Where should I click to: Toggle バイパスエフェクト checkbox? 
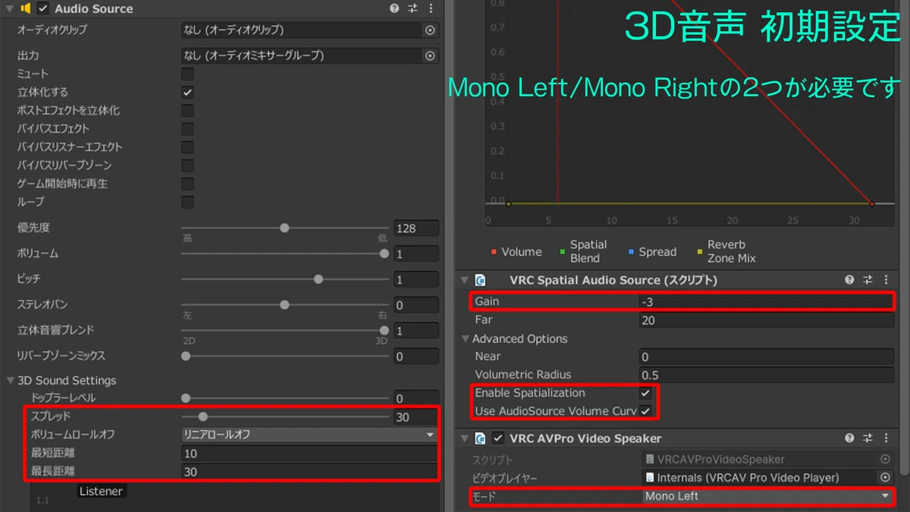[187, 129]
